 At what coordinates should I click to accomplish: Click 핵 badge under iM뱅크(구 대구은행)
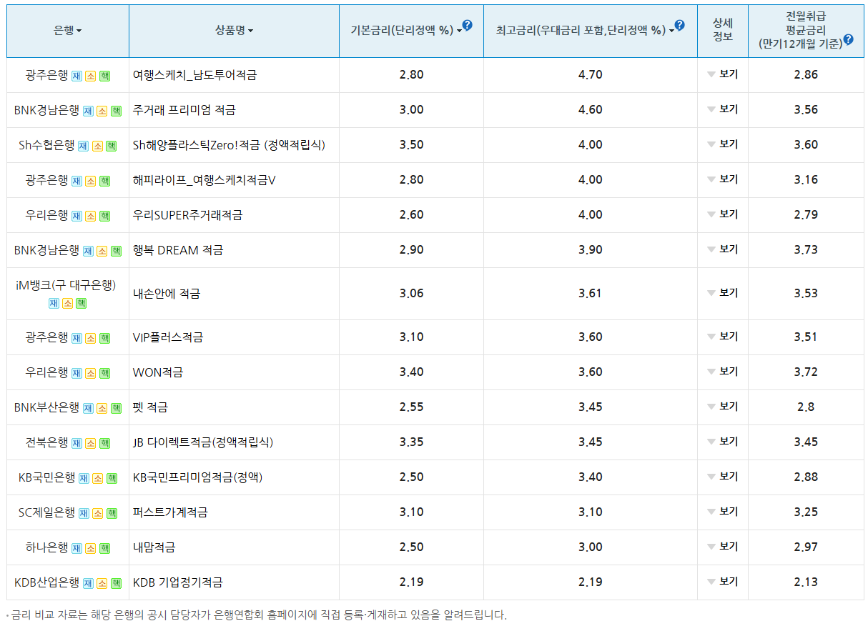[x=82, y=303]
